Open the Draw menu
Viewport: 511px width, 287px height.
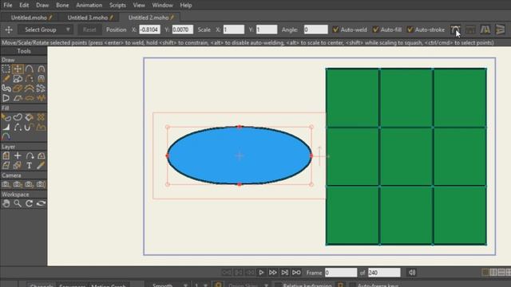(42, 6)
